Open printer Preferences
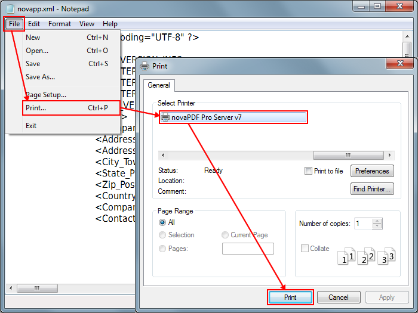418x313 pixels. (x=372, y=171)
